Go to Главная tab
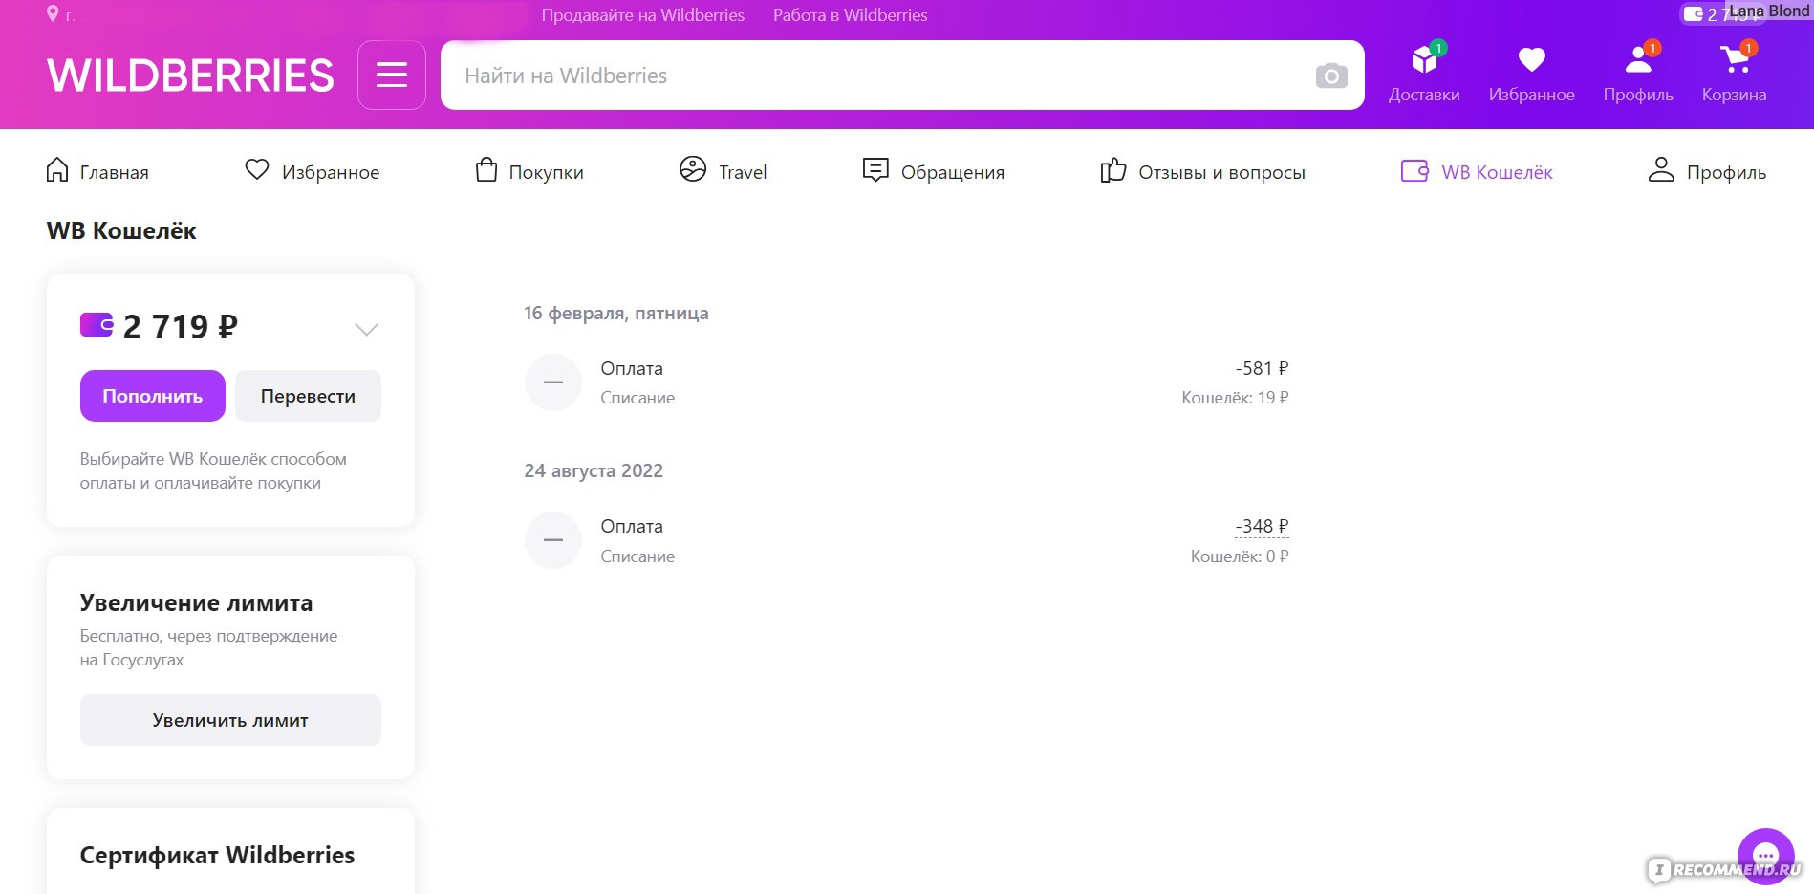Image resolution: width=1814 pixels, height=894 pixels. pyautogui.click(x=97, y=171)
